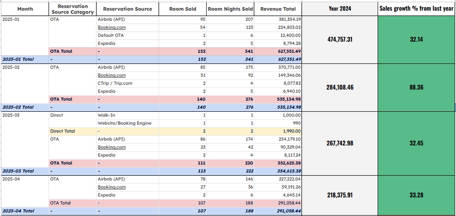This screenshot has height=216, width=456.
Task: Click the Room Nights Sold column header
Action: coord(230,9)
